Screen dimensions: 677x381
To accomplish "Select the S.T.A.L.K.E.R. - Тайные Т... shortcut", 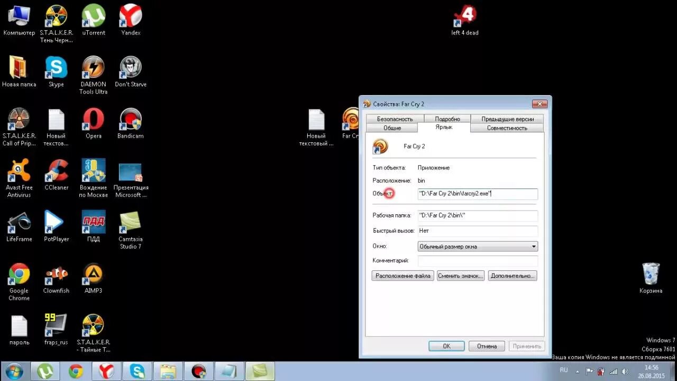I will point(94,334).
